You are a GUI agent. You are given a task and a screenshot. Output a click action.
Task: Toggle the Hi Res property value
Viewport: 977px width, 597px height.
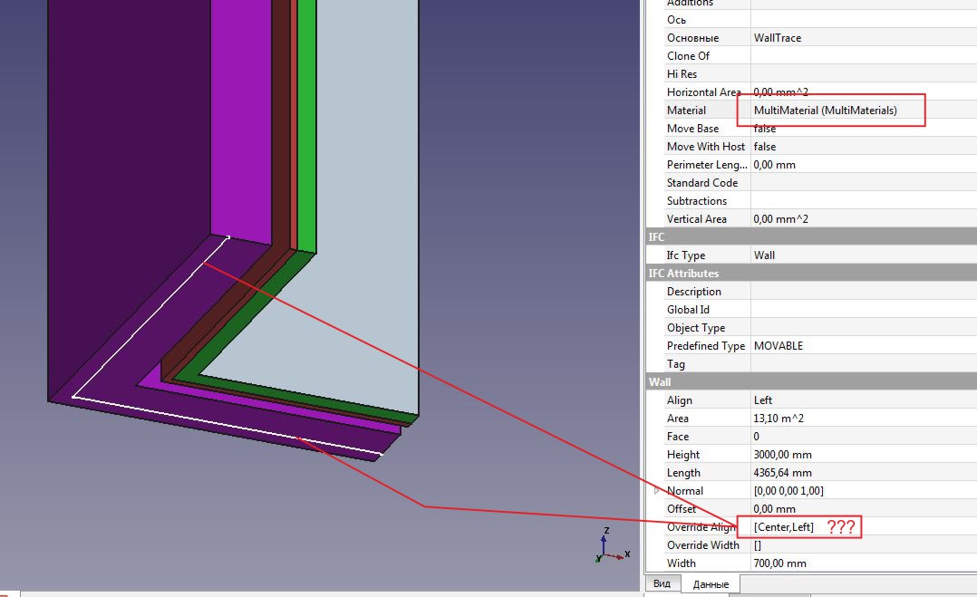pyautogui.click(x=816, y=73)
